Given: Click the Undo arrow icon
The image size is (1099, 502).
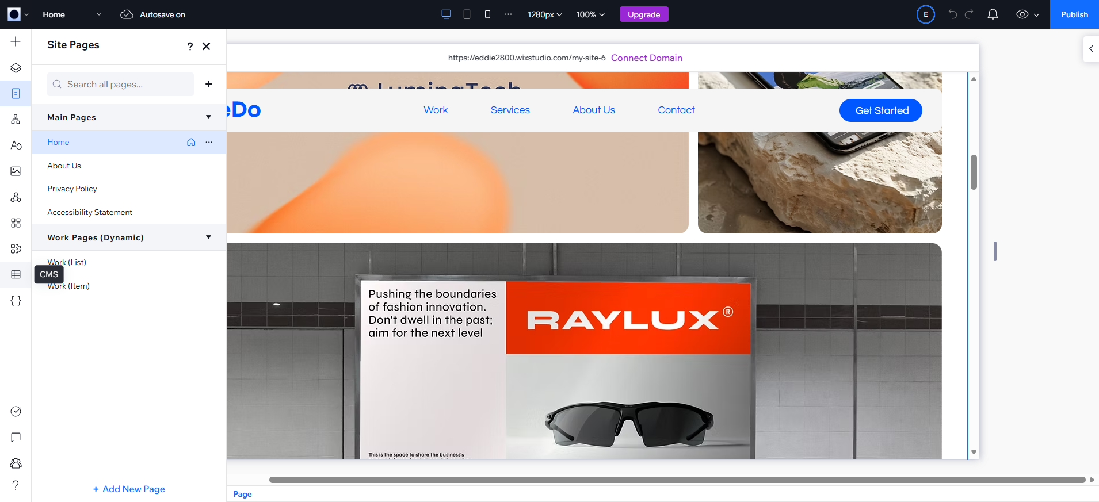Looking at the screenshot, I should [953, 14].
